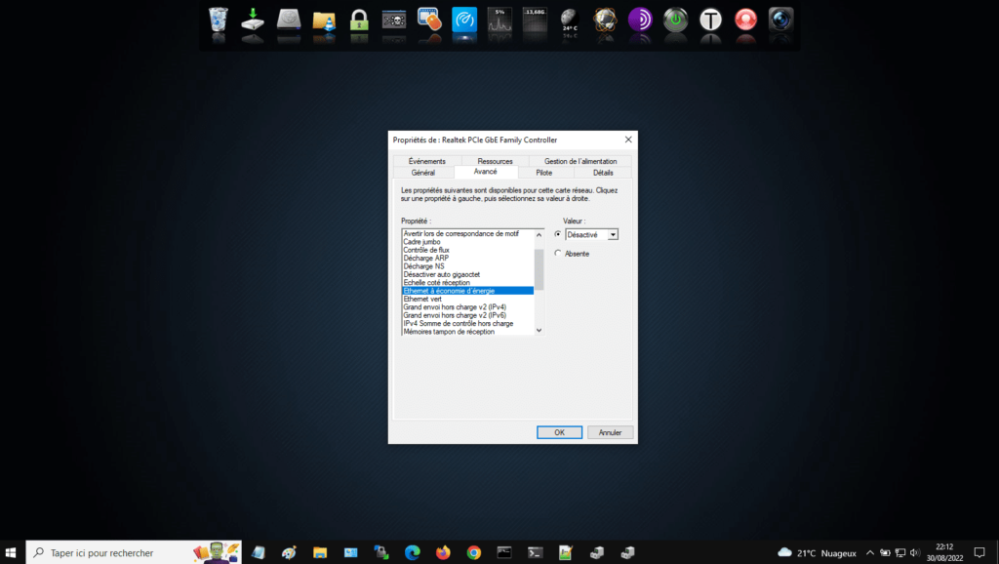Open the purple Tor Browser dock icon
This screenshot has height=564, width=999.
[640, 20]
